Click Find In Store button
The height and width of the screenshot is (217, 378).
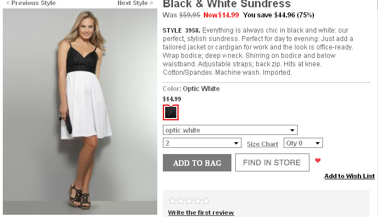272,162
